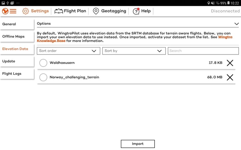Open the Wingtra Knowledge Base link
Viewport: 241px width, 150px height.
(x=225, y=37)
